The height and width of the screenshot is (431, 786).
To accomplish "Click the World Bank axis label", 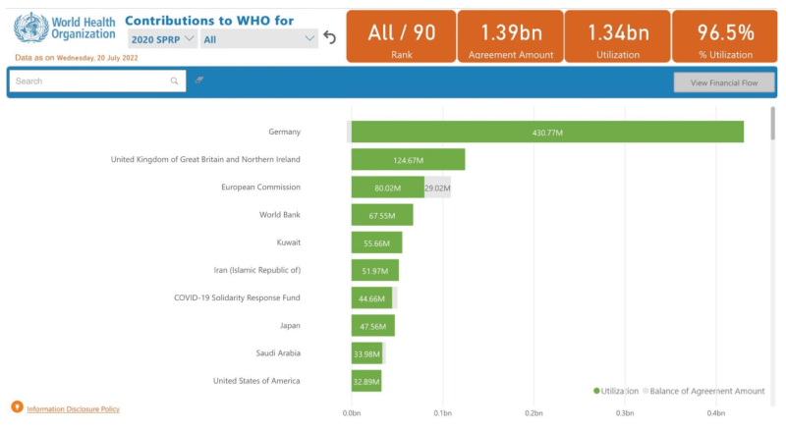I will click(x=280, y=214).
